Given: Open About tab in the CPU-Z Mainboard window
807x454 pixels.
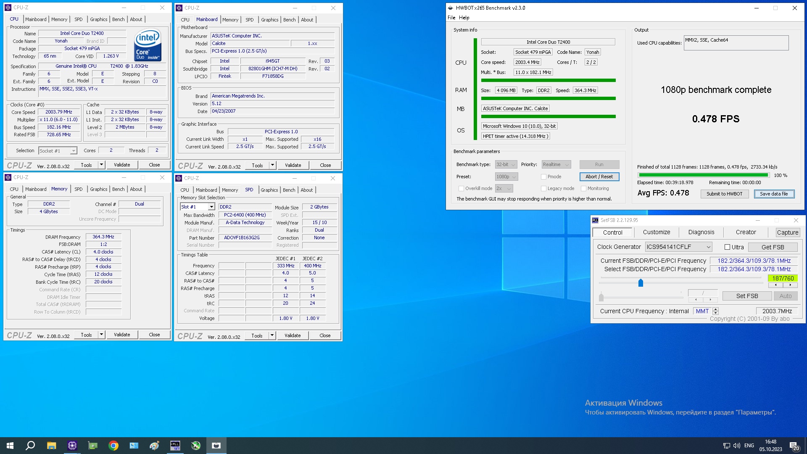Looking at the screenshot, I should (307, 20).
